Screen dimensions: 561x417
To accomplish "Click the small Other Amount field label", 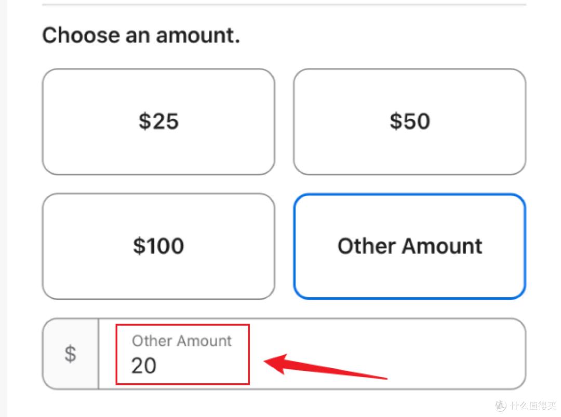I will 182,341.
